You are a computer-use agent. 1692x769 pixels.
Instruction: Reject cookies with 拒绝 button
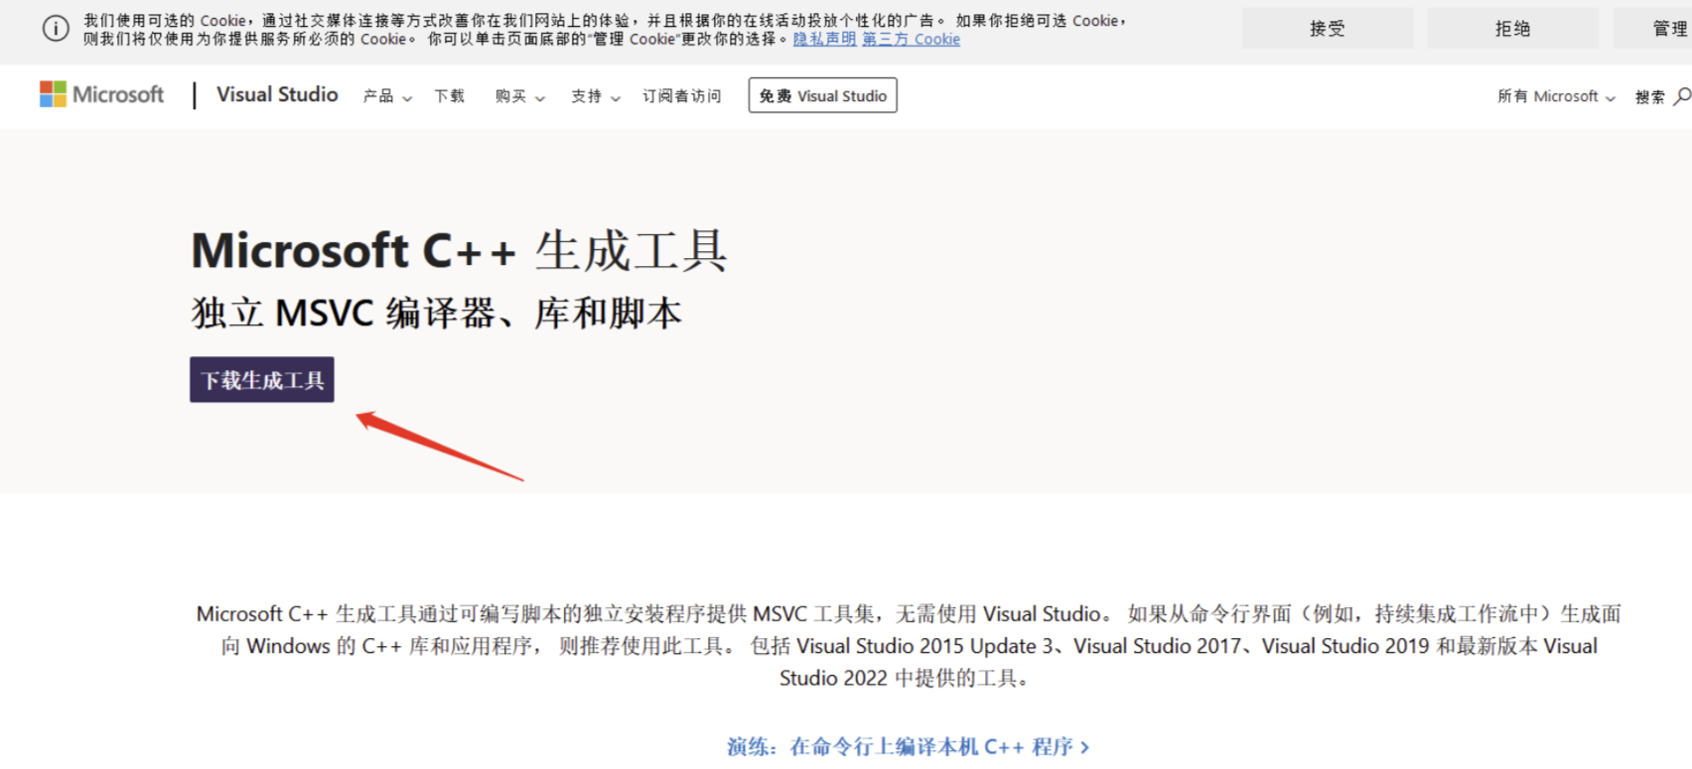1513,29
